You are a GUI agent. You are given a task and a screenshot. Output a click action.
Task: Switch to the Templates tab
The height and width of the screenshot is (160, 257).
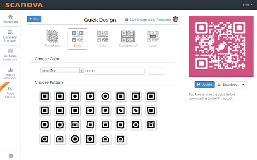tap(53, 39)
